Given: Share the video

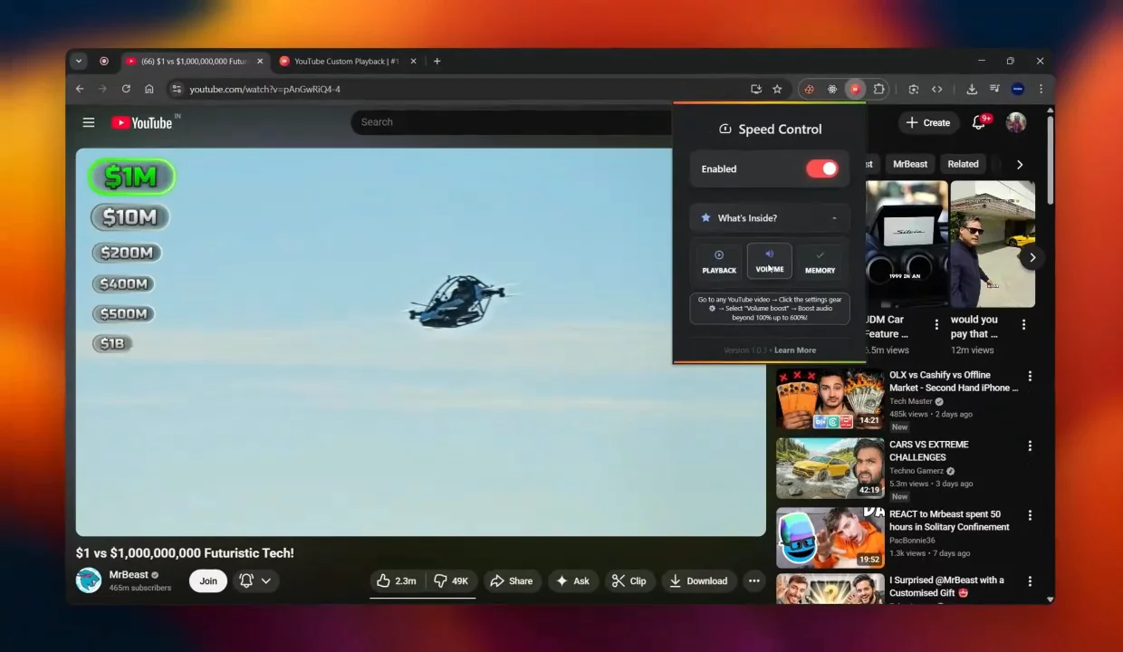Looking at the screenshot, I should [512, 580].
